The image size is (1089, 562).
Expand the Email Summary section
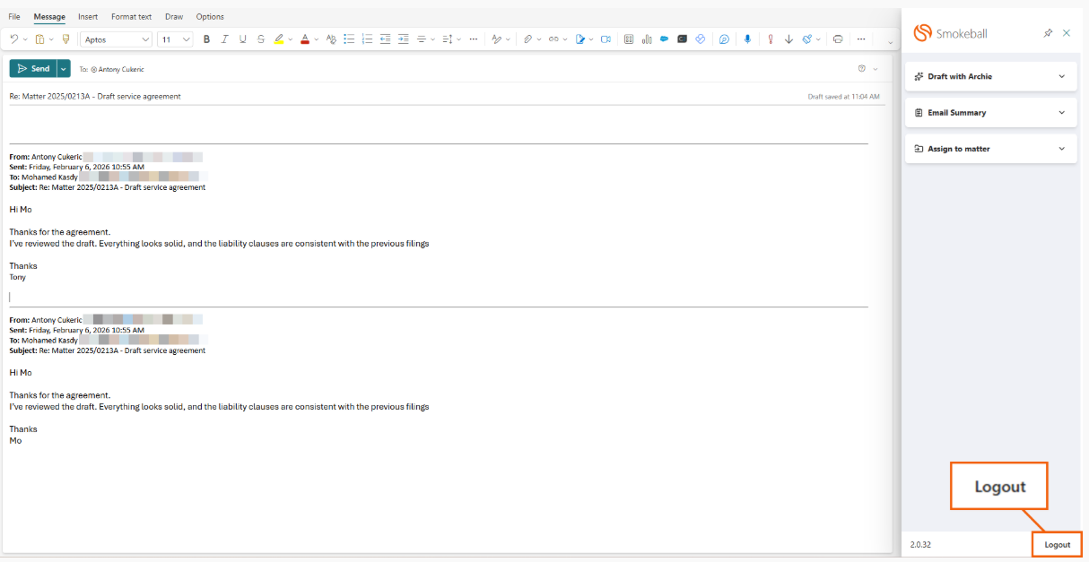(991, 113)
